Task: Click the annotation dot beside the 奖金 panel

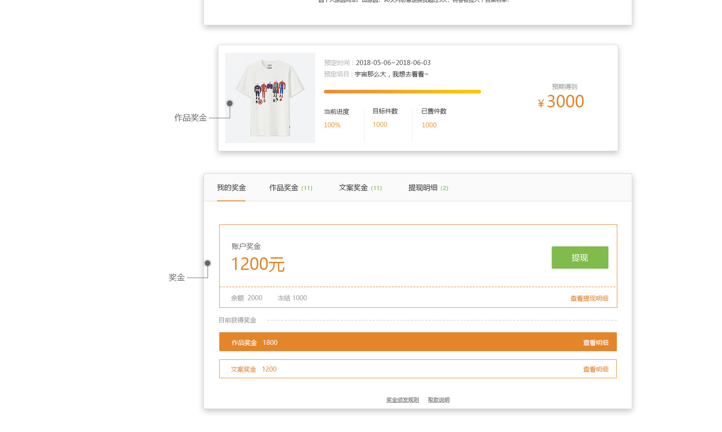Action: click(x=208, y=263)
